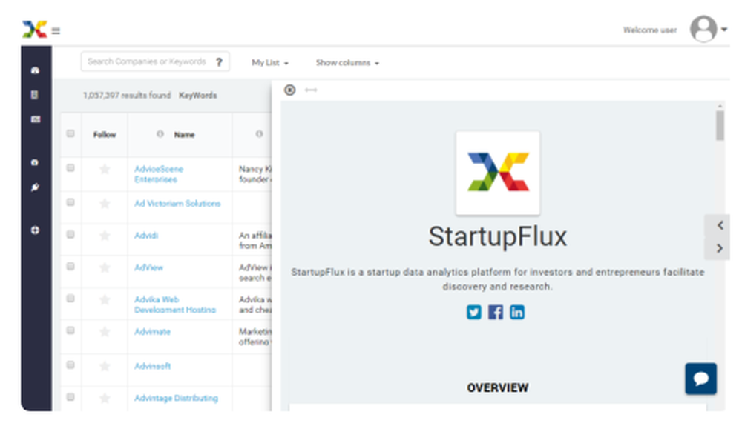Check the AdviceScene Enterprises row checkbox
Image resolution: width=742 pixels, height=426 pixels.
click(70, 168)
